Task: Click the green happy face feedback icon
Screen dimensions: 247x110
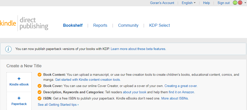Action: coord(235,3)
